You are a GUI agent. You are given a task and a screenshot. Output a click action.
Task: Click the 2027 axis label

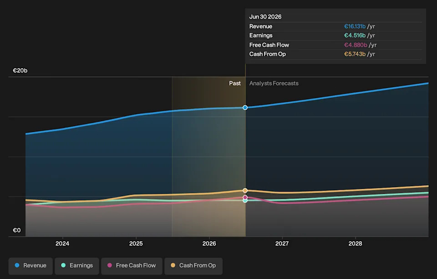click(x=282, y=243)
